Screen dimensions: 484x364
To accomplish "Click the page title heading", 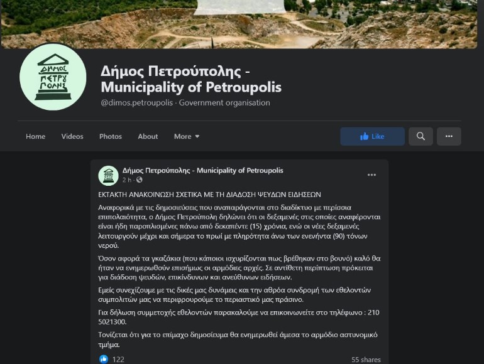I will (191, 79).
